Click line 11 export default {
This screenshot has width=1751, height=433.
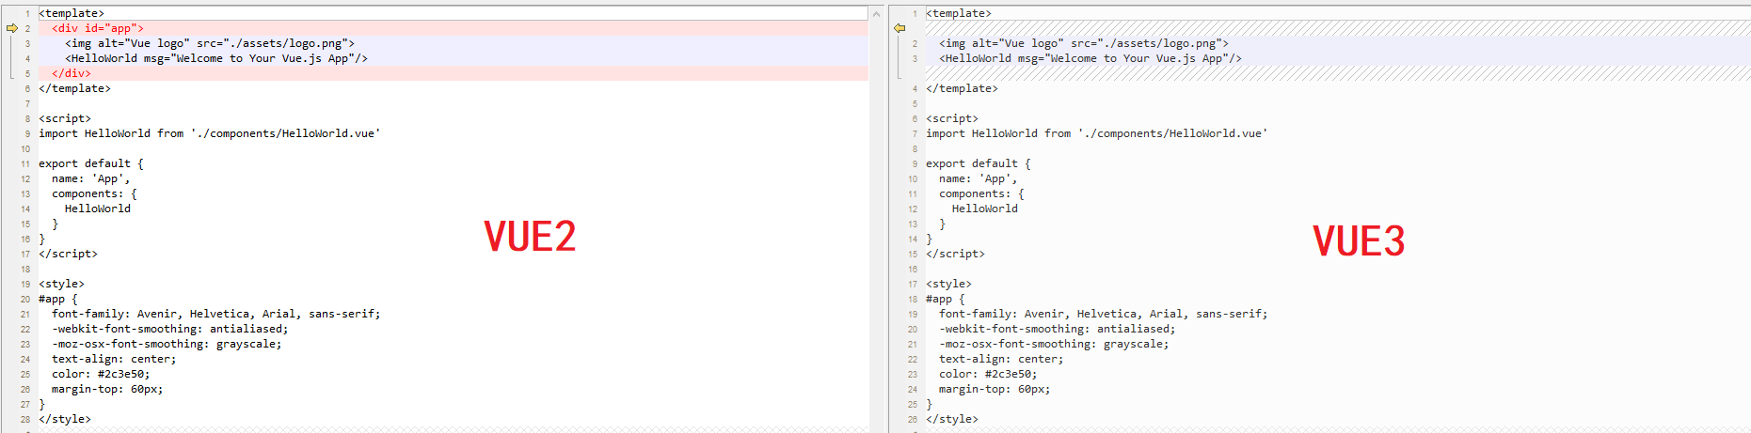click(91, 163)
